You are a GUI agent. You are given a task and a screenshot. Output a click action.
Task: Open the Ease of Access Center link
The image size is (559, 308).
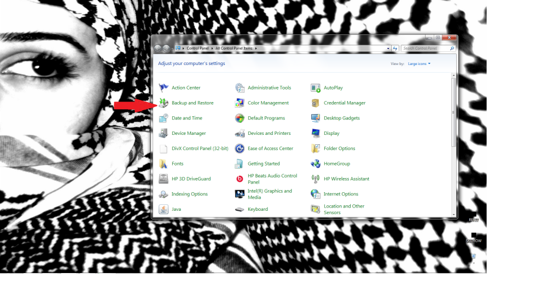(x=270, y=149)
